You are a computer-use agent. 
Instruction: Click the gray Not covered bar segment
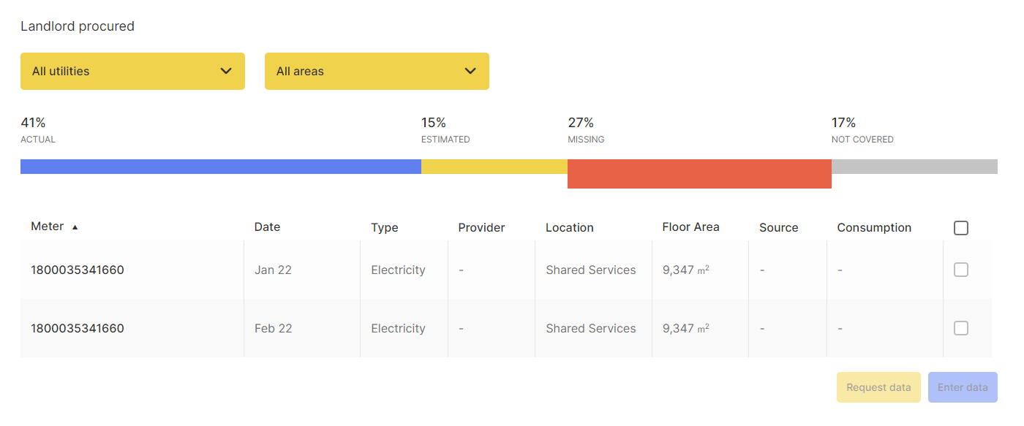(x=914, y=167)
